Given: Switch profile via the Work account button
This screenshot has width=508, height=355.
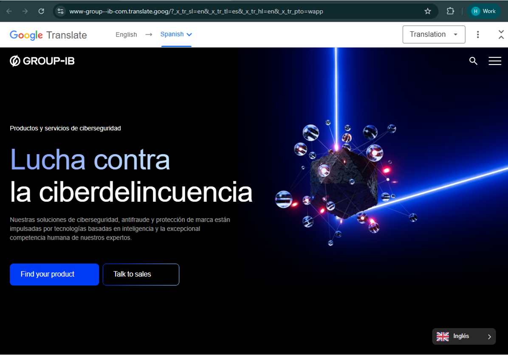Looking at the screenshot, I should 484,11.
